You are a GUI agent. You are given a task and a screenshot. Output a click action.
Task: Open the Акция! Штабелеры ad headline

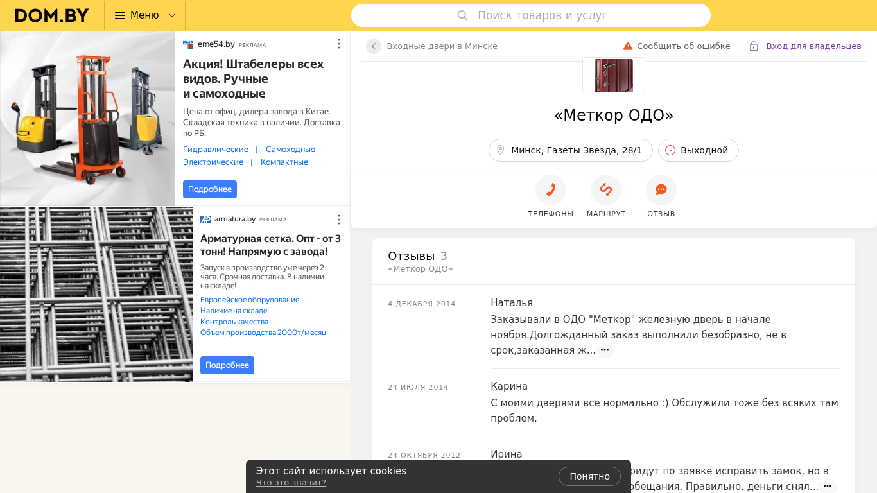(253, 79)
